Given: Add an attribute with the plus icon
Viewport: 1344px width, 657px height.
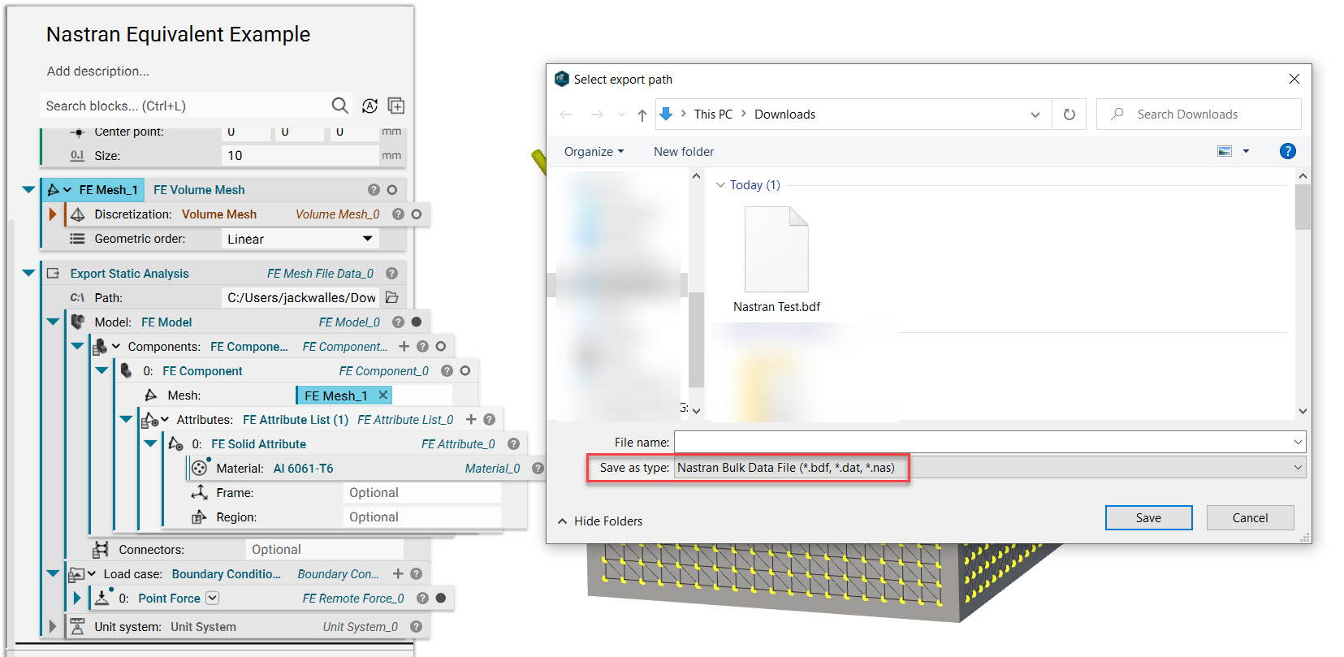Looking at the screenshot, I should pyautogui.click(x=471, y=419).
